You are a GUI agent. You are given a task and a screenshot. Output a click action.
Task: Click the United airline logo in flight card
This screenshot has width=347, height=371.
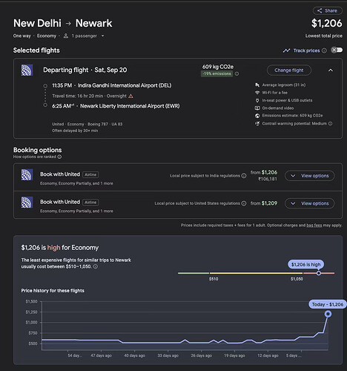27,70
